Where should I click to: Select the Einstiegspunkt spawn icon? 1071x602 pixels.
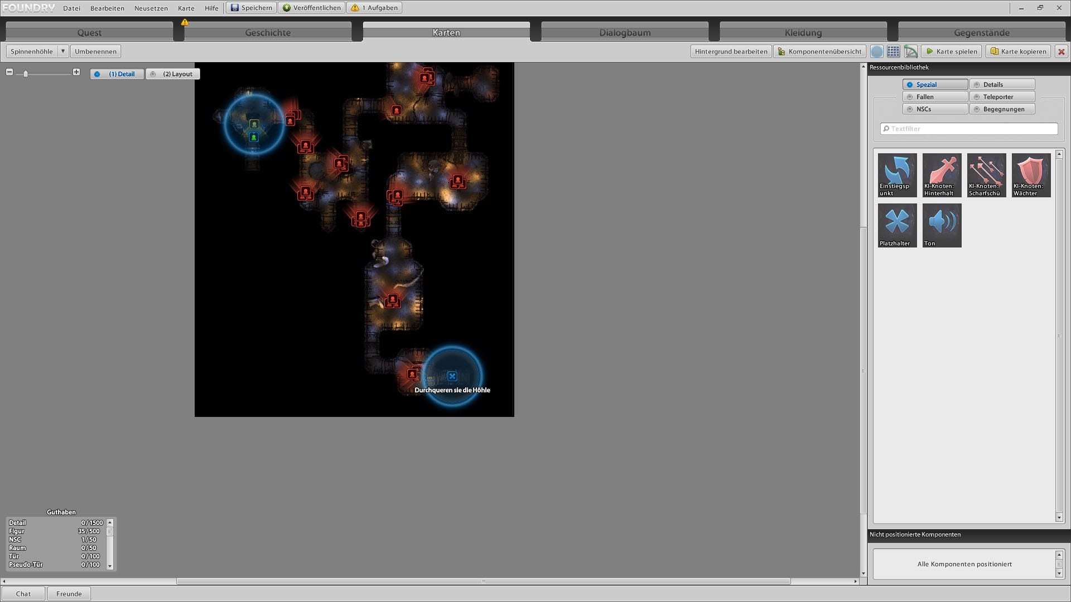tap(897, 174)
